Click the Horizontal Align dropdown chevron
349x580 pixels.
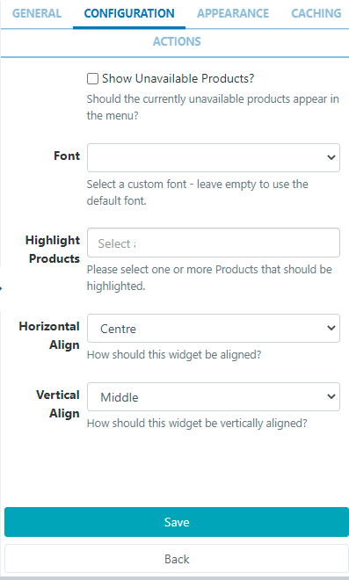coord(331,328)
